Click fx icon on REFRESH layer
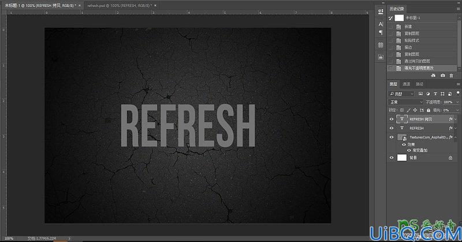This screenshot has height=242, width=462. (x=450, y=128)
